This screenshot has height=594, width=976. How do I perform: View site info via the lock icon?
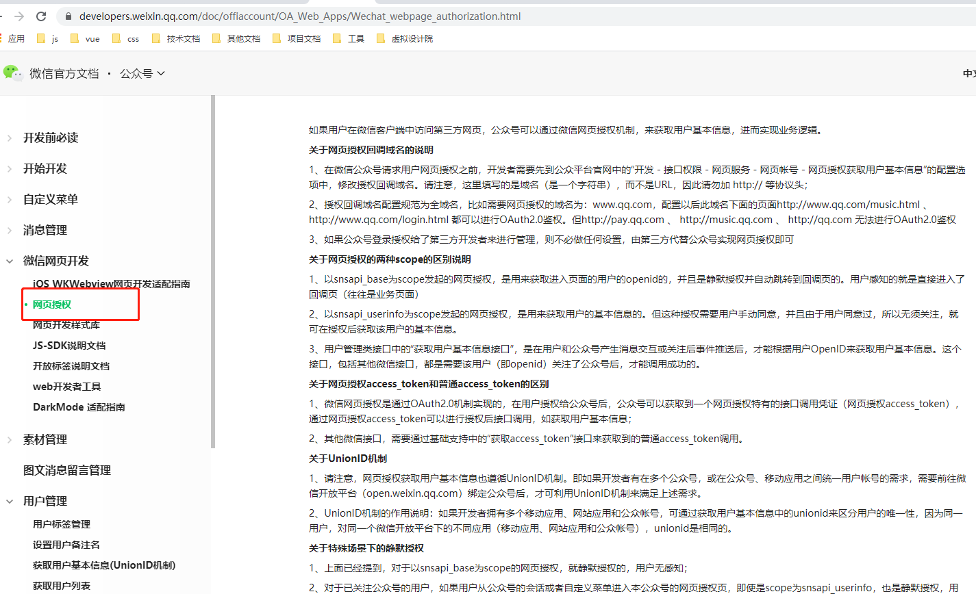pos(68,16)
